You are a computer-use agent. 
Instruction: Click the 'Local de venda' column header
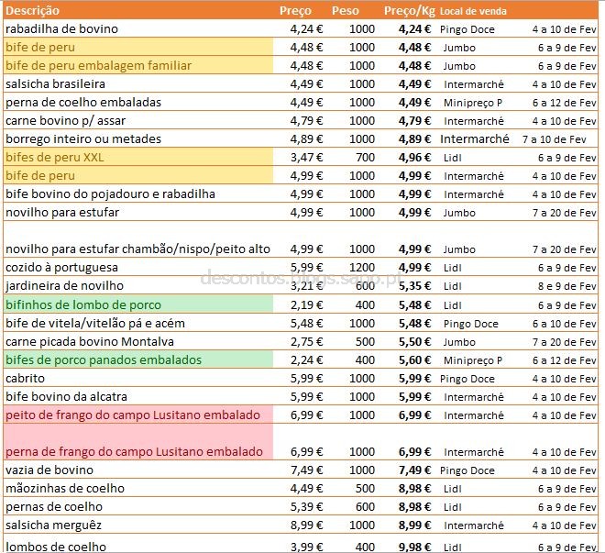click(473, 11)
